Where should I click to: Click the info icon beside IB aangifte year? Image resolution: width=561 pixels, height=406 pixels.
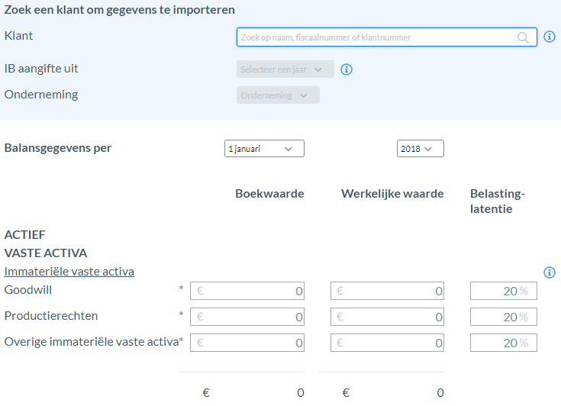(x=346, y=69)
